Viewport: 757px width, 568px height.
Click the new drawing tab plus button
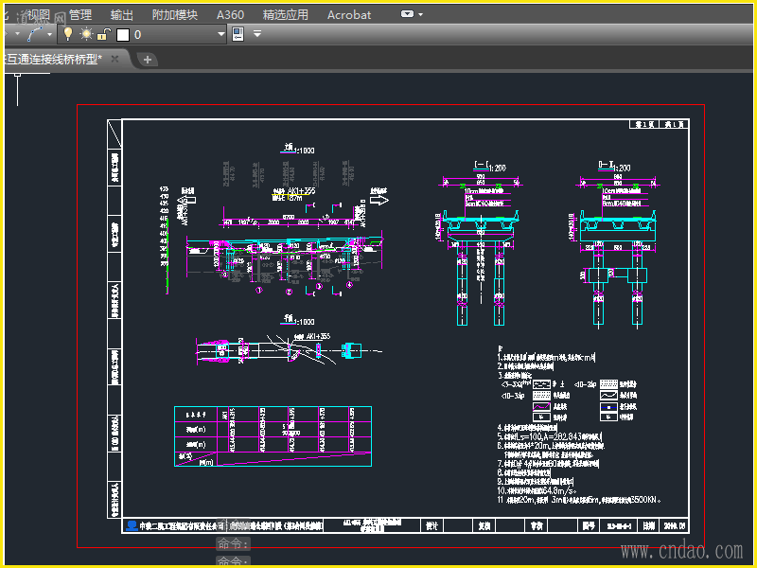click(148, 59)
